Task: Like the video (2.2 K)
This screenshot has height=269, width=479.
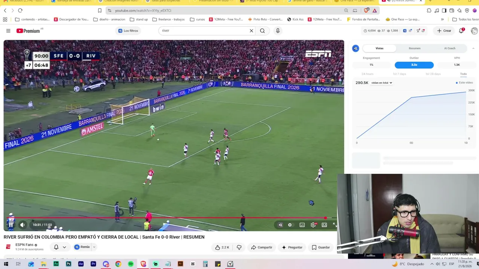Action: pos(222,247)
